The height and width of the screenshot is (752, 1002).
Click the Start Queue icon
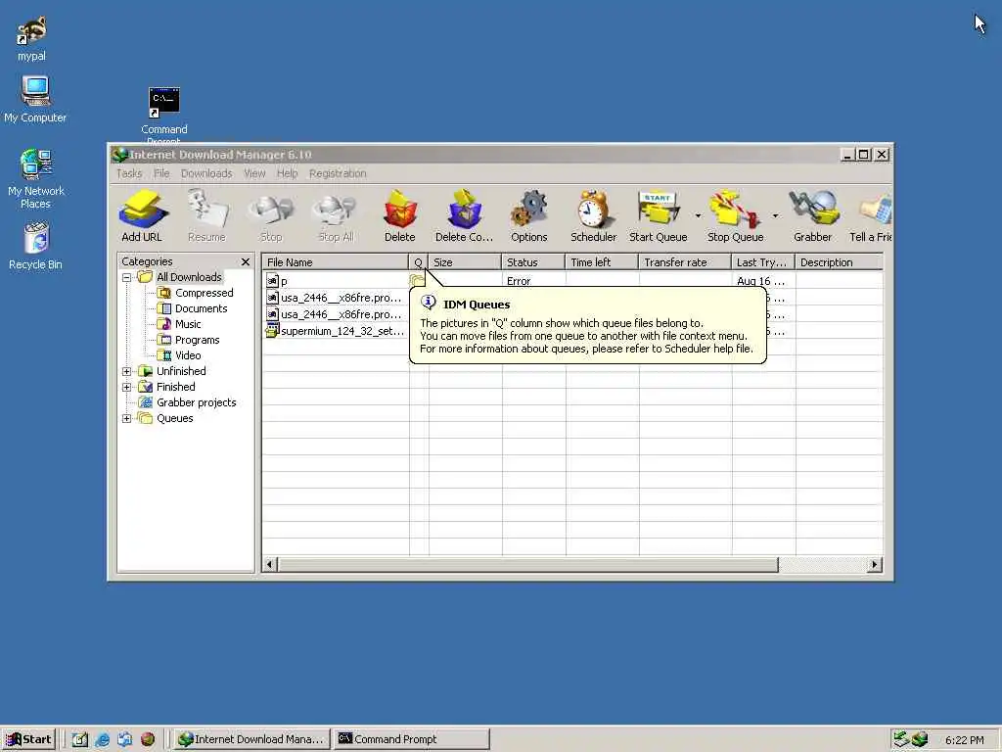tap(659, 216)
